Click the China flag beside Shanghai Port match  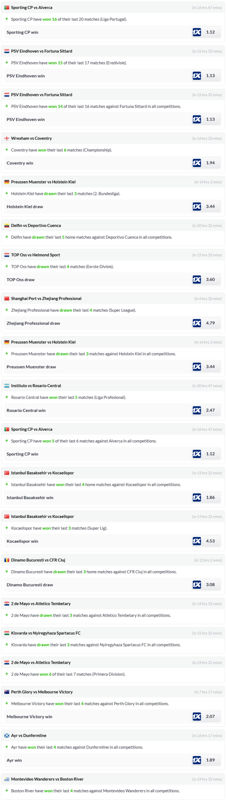coord(7,299)
